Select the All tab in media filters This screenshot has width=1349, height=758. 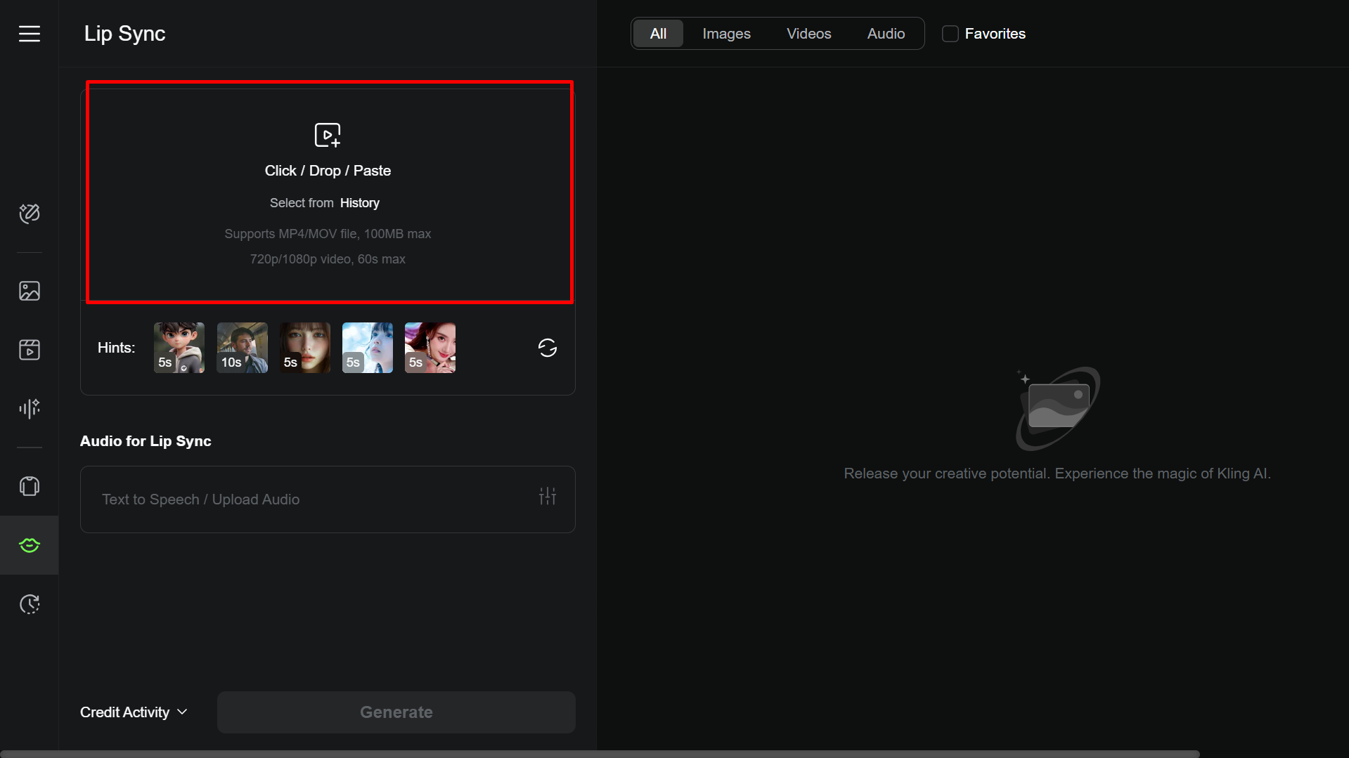tap(657, 33)
